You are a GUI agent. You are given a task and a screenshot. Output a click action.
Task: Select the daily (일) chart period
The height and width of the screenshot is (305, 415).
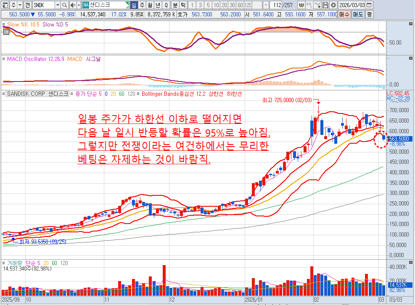coord(134,5)
